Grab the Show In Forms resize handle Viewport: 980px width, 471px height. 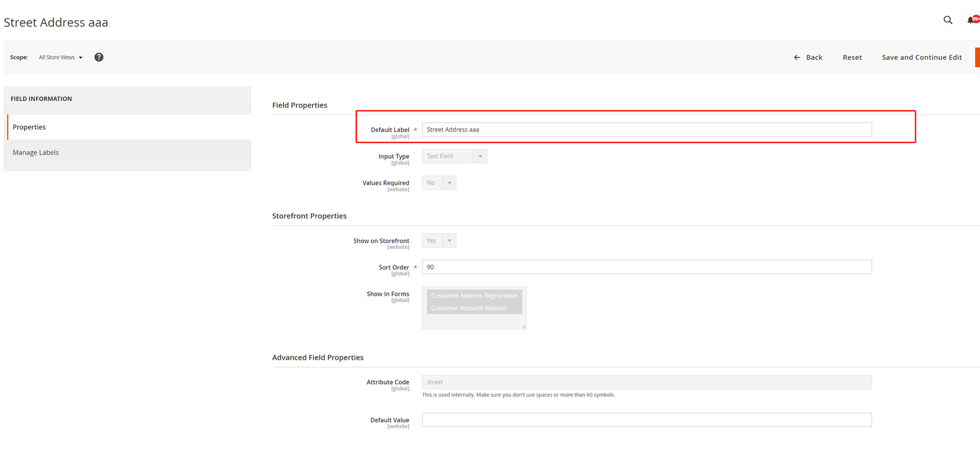(x=524, y=327)
